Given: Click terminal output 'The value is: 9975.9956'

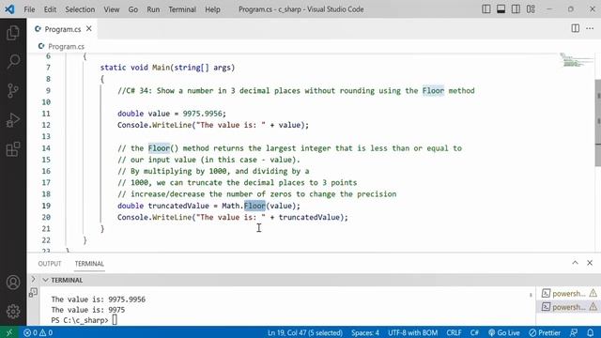Looking at the screenshot, I should (x=98, y=300).
